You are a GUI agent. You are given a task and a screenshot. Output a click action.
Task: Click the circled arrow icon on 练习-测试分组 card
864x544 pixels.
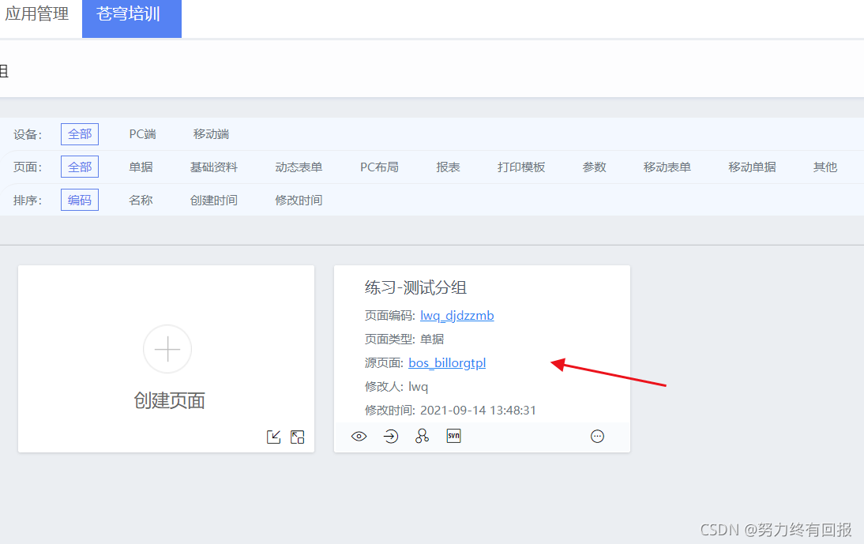coord(391,437)
